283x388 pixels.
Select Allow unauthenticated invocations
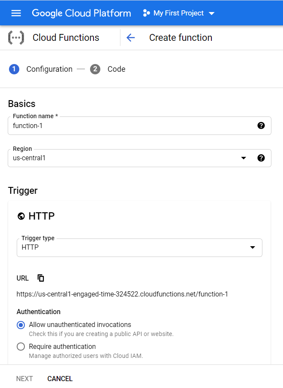tap(21, 325)
